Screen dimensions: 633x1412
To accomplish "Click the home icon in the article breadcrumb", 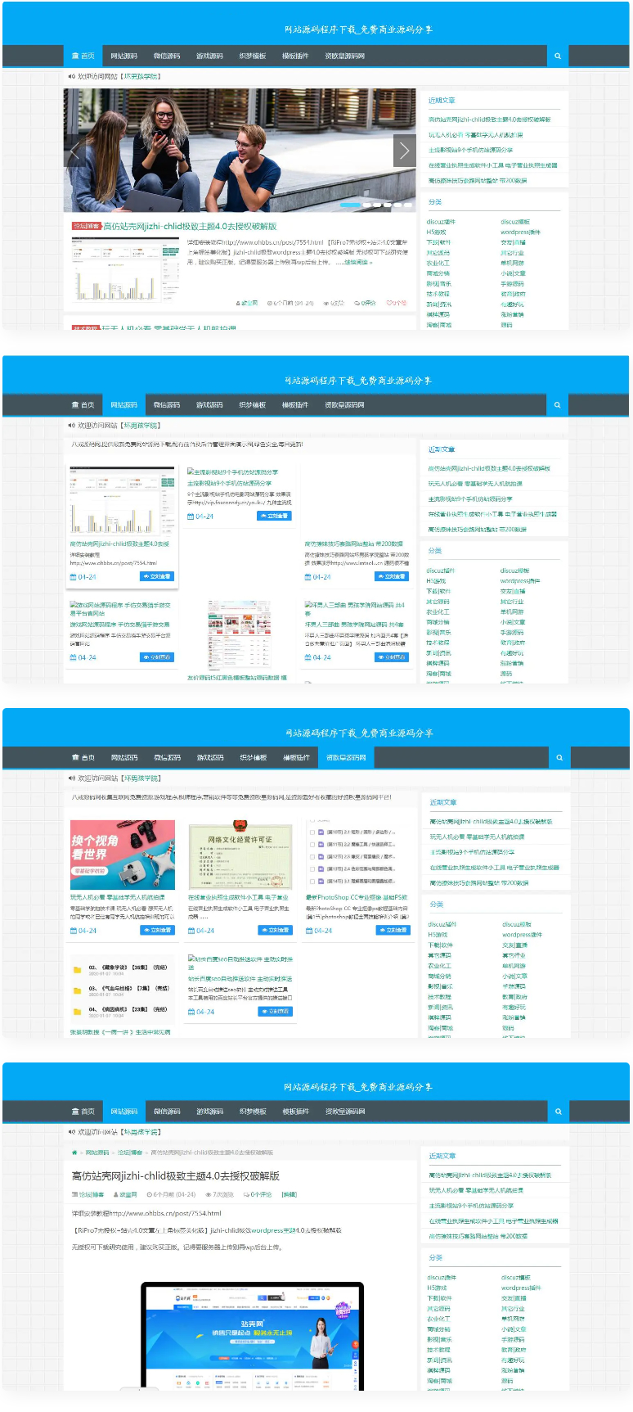I will click(x=75, y=1153).
